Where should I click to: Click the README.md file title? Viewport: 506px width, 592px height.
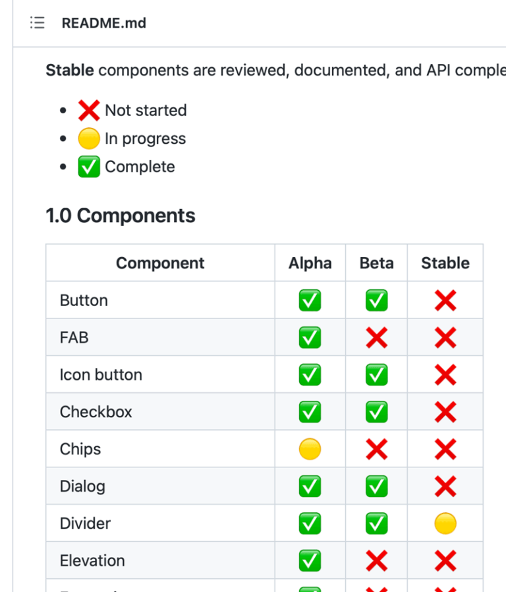103,23
